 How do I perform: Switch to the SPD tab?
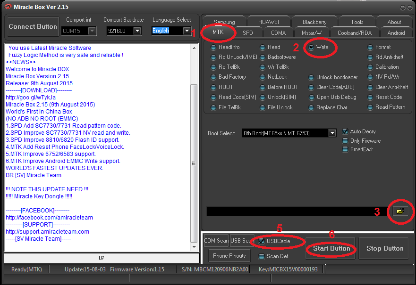(248, 33)
